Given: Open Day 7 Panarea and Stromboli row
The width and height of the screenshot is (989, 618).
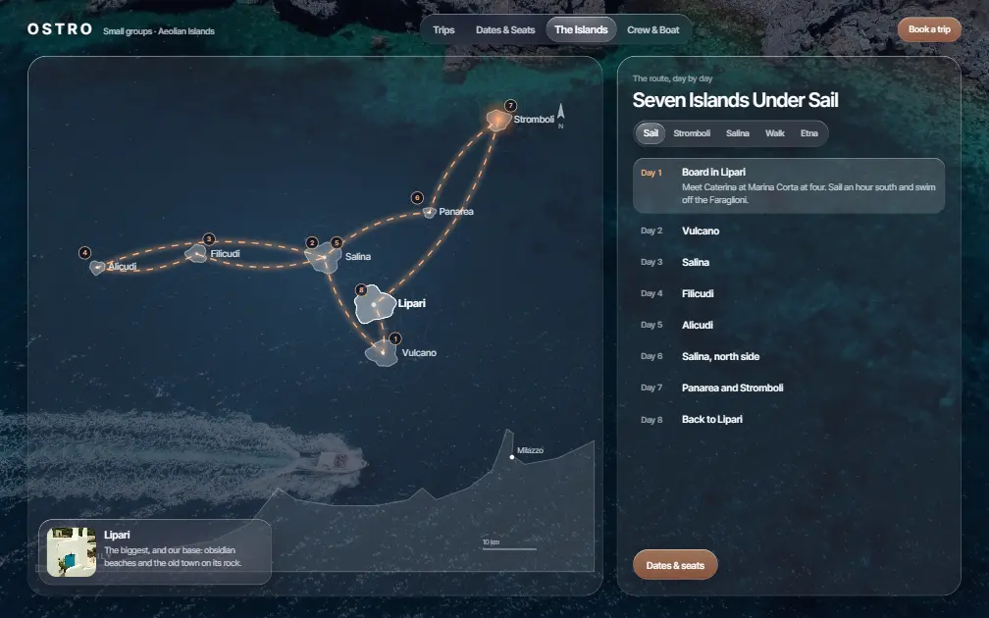Looking at the screenshot, I should click(789, 387).
